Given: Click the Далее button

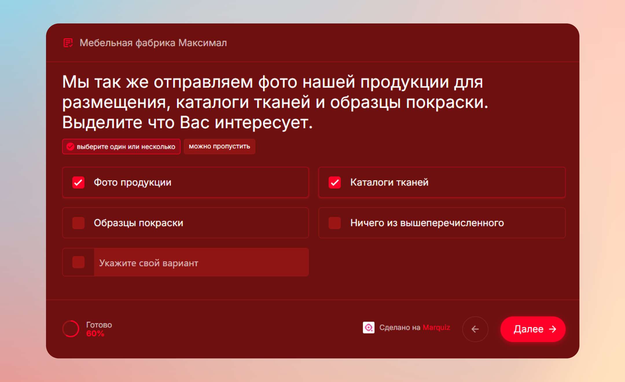Looking at the screenshot, I should point(533,329).
